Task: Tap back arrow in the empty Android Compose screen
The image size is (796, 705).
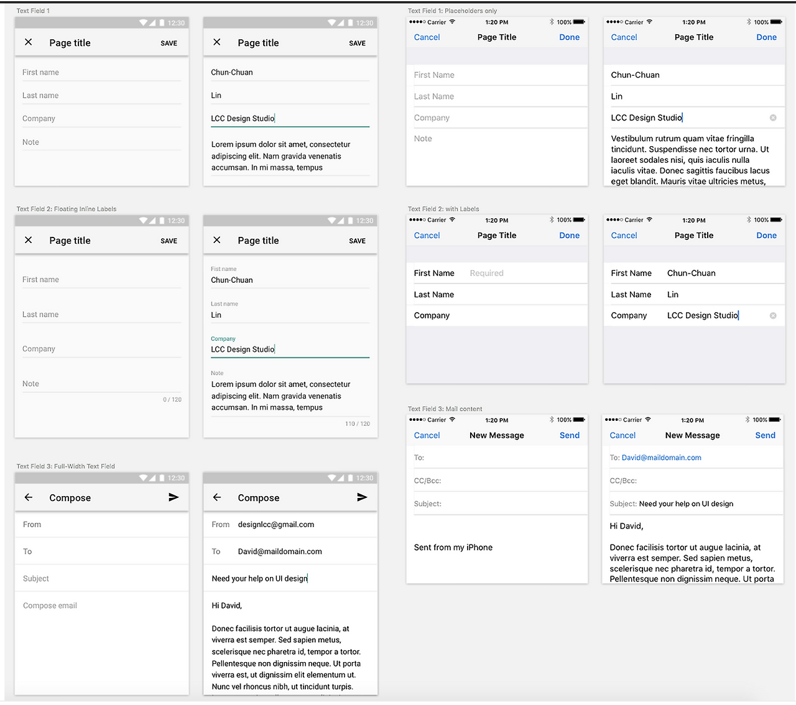Action: point(28,497)
